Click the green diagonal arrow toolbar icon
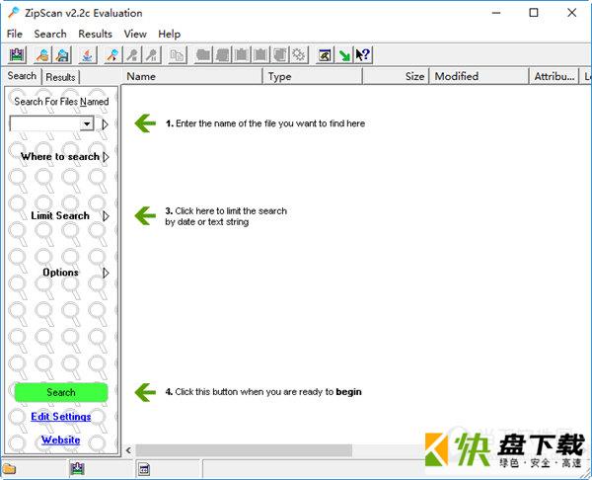592x480 pixels. (x=344, y=55)
